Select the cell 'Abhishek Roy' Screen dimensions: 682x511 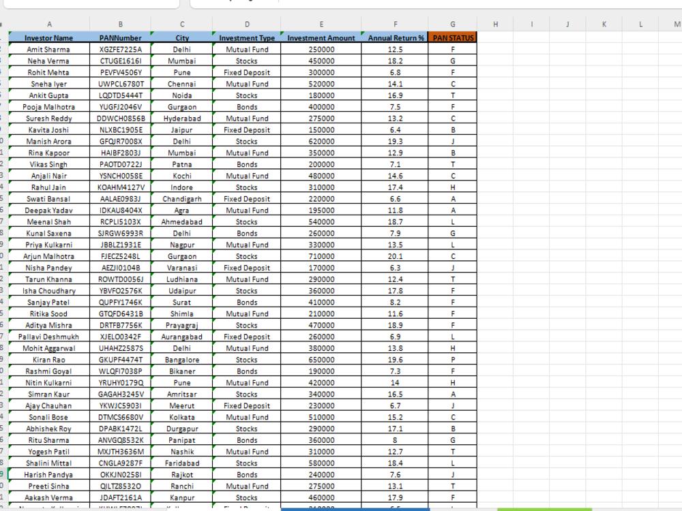pyautogui.click(x=49, y=429)
